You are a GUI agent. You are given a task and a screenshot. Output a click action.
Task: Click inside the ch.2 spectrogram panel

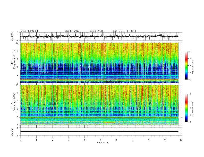coord(99,105)
